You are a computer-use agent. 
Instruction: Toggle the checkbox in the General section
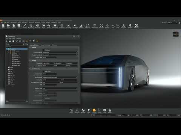click(43, 50)
